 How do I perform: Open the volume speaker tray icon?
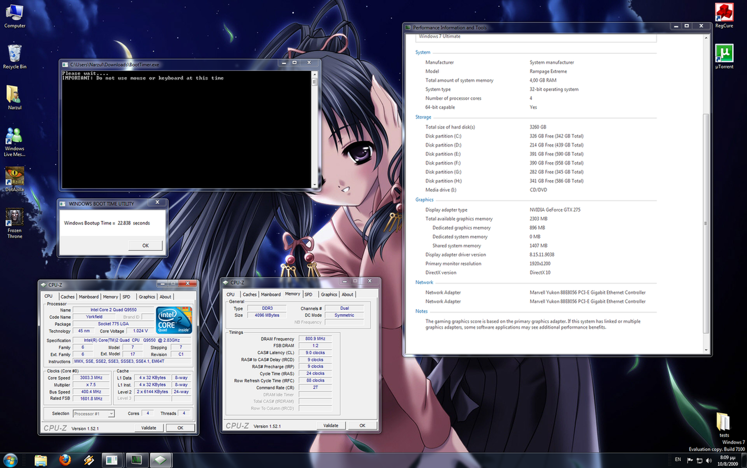[709, 460]
